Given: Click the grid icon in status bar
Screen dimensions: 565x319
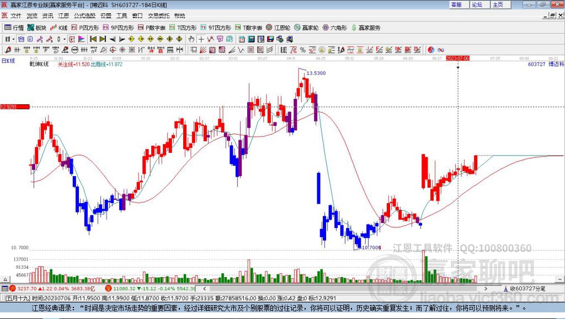Looking at the screenshot, I should tap(4, 289).
